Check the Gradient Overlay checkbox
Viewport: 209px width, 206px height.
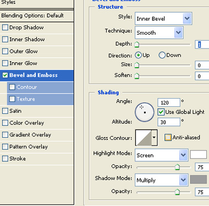click(5, 134)
